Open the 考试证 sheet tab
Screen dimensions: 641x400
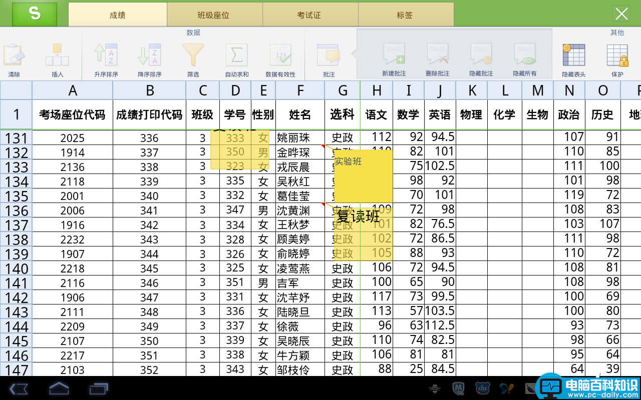coord(309,14)
